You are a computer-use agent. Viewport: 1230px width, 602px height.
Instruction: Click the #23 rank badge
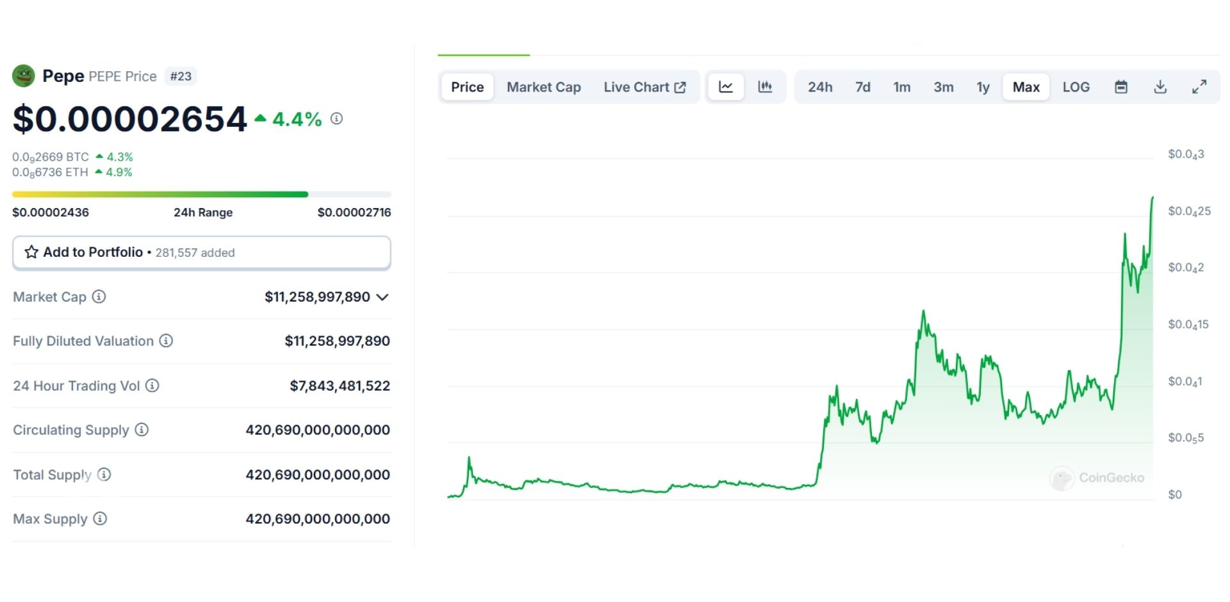[181, 76]
